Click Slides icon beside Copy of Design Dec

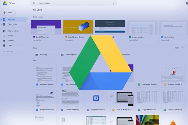[x=113, y=110]
